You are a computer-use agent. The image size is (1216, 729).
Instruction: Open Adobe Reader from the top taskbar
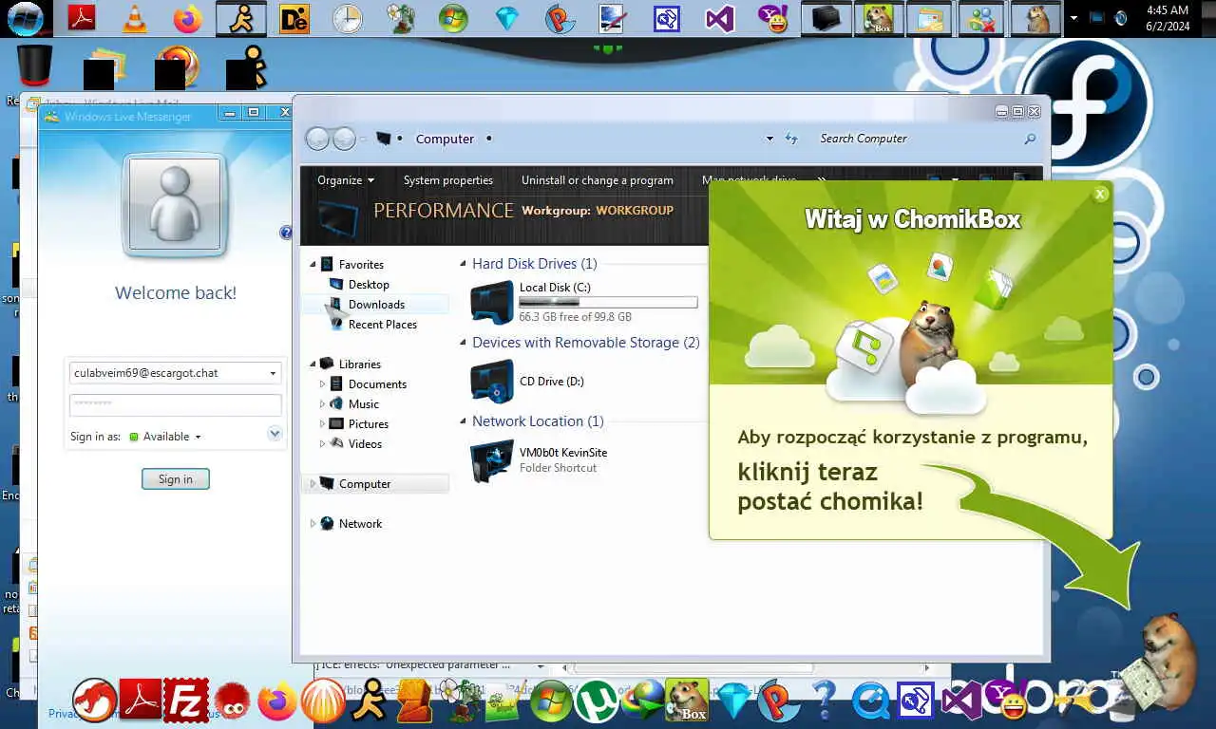(x=82, y=18)
